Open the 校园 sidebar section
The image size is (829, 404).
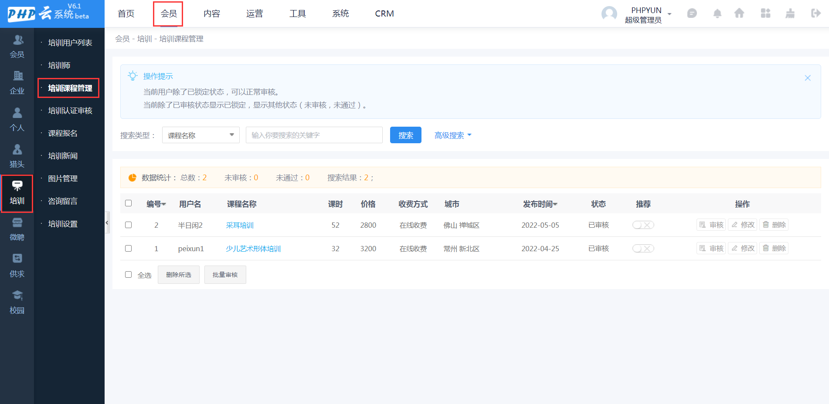[x=17, y=302]
